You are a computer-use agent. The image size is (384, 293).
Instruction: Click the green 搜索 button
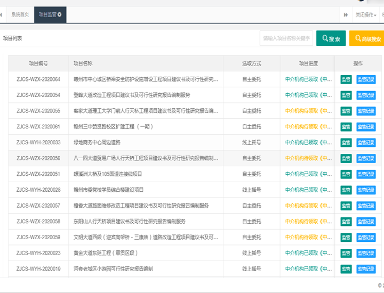pos(331,38)
